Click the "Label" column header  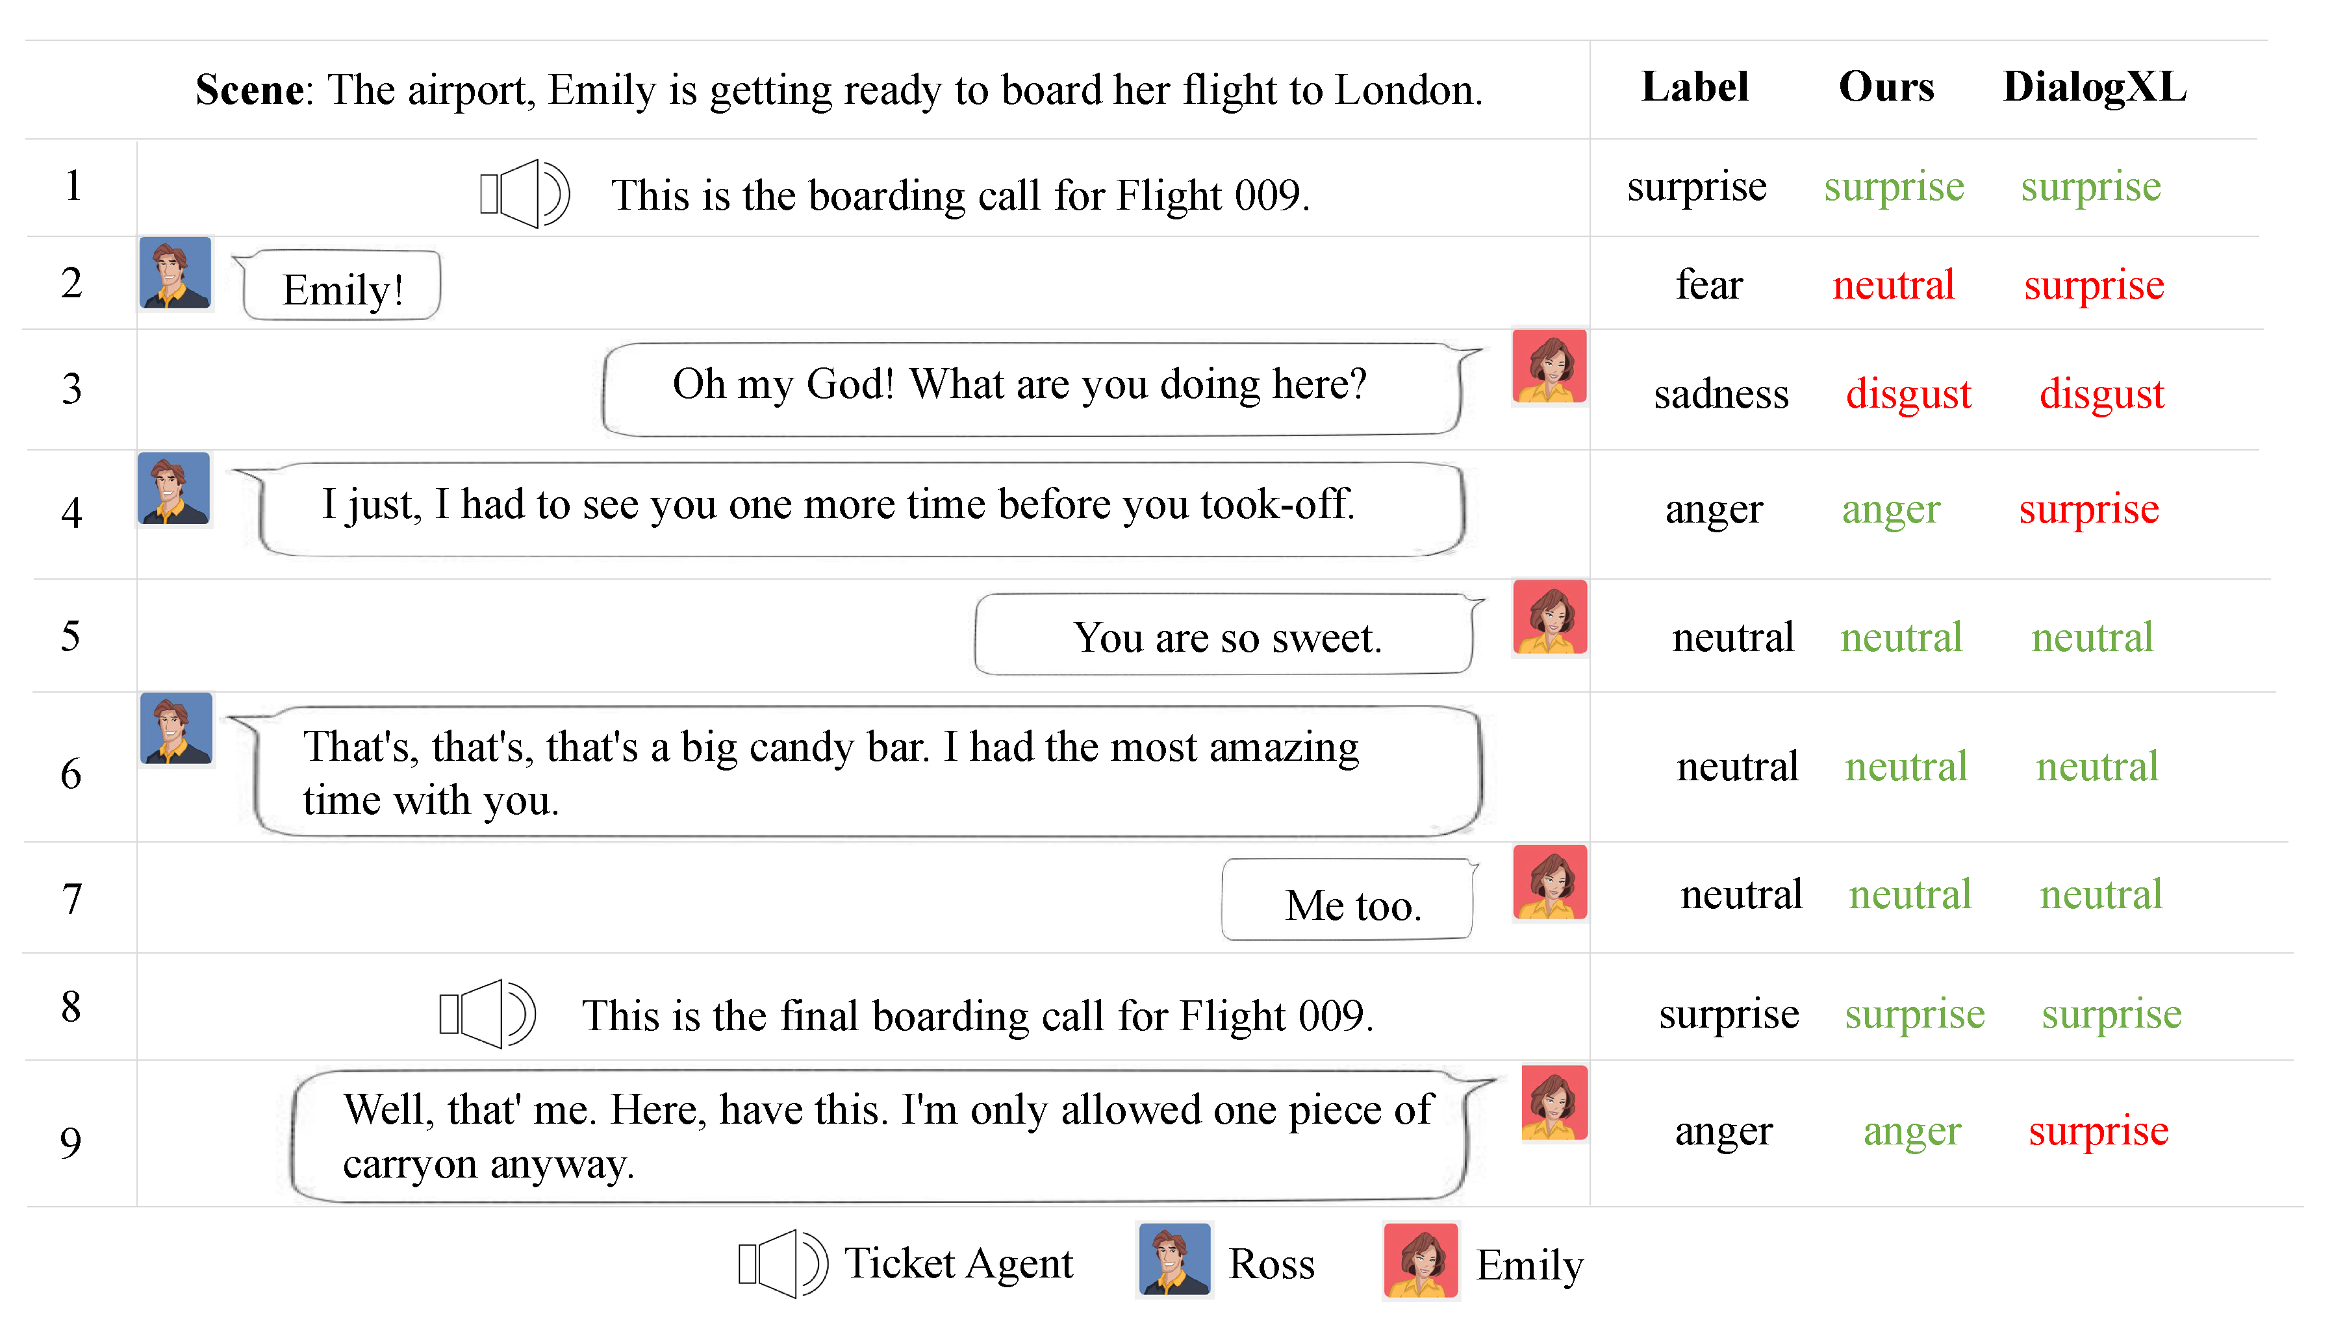1695,87
